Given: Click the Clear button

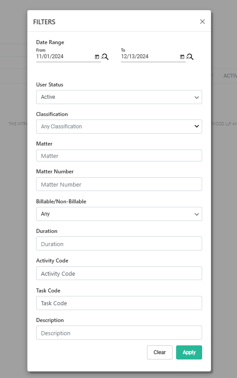Looking at the screenshot, I should pyautogui.click(x=160, y=352).
